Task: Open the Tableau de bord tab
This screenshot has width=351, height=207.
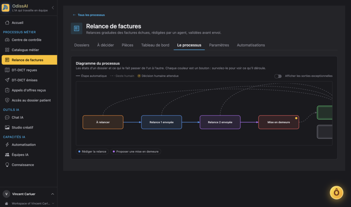Action: coord(155,45)
